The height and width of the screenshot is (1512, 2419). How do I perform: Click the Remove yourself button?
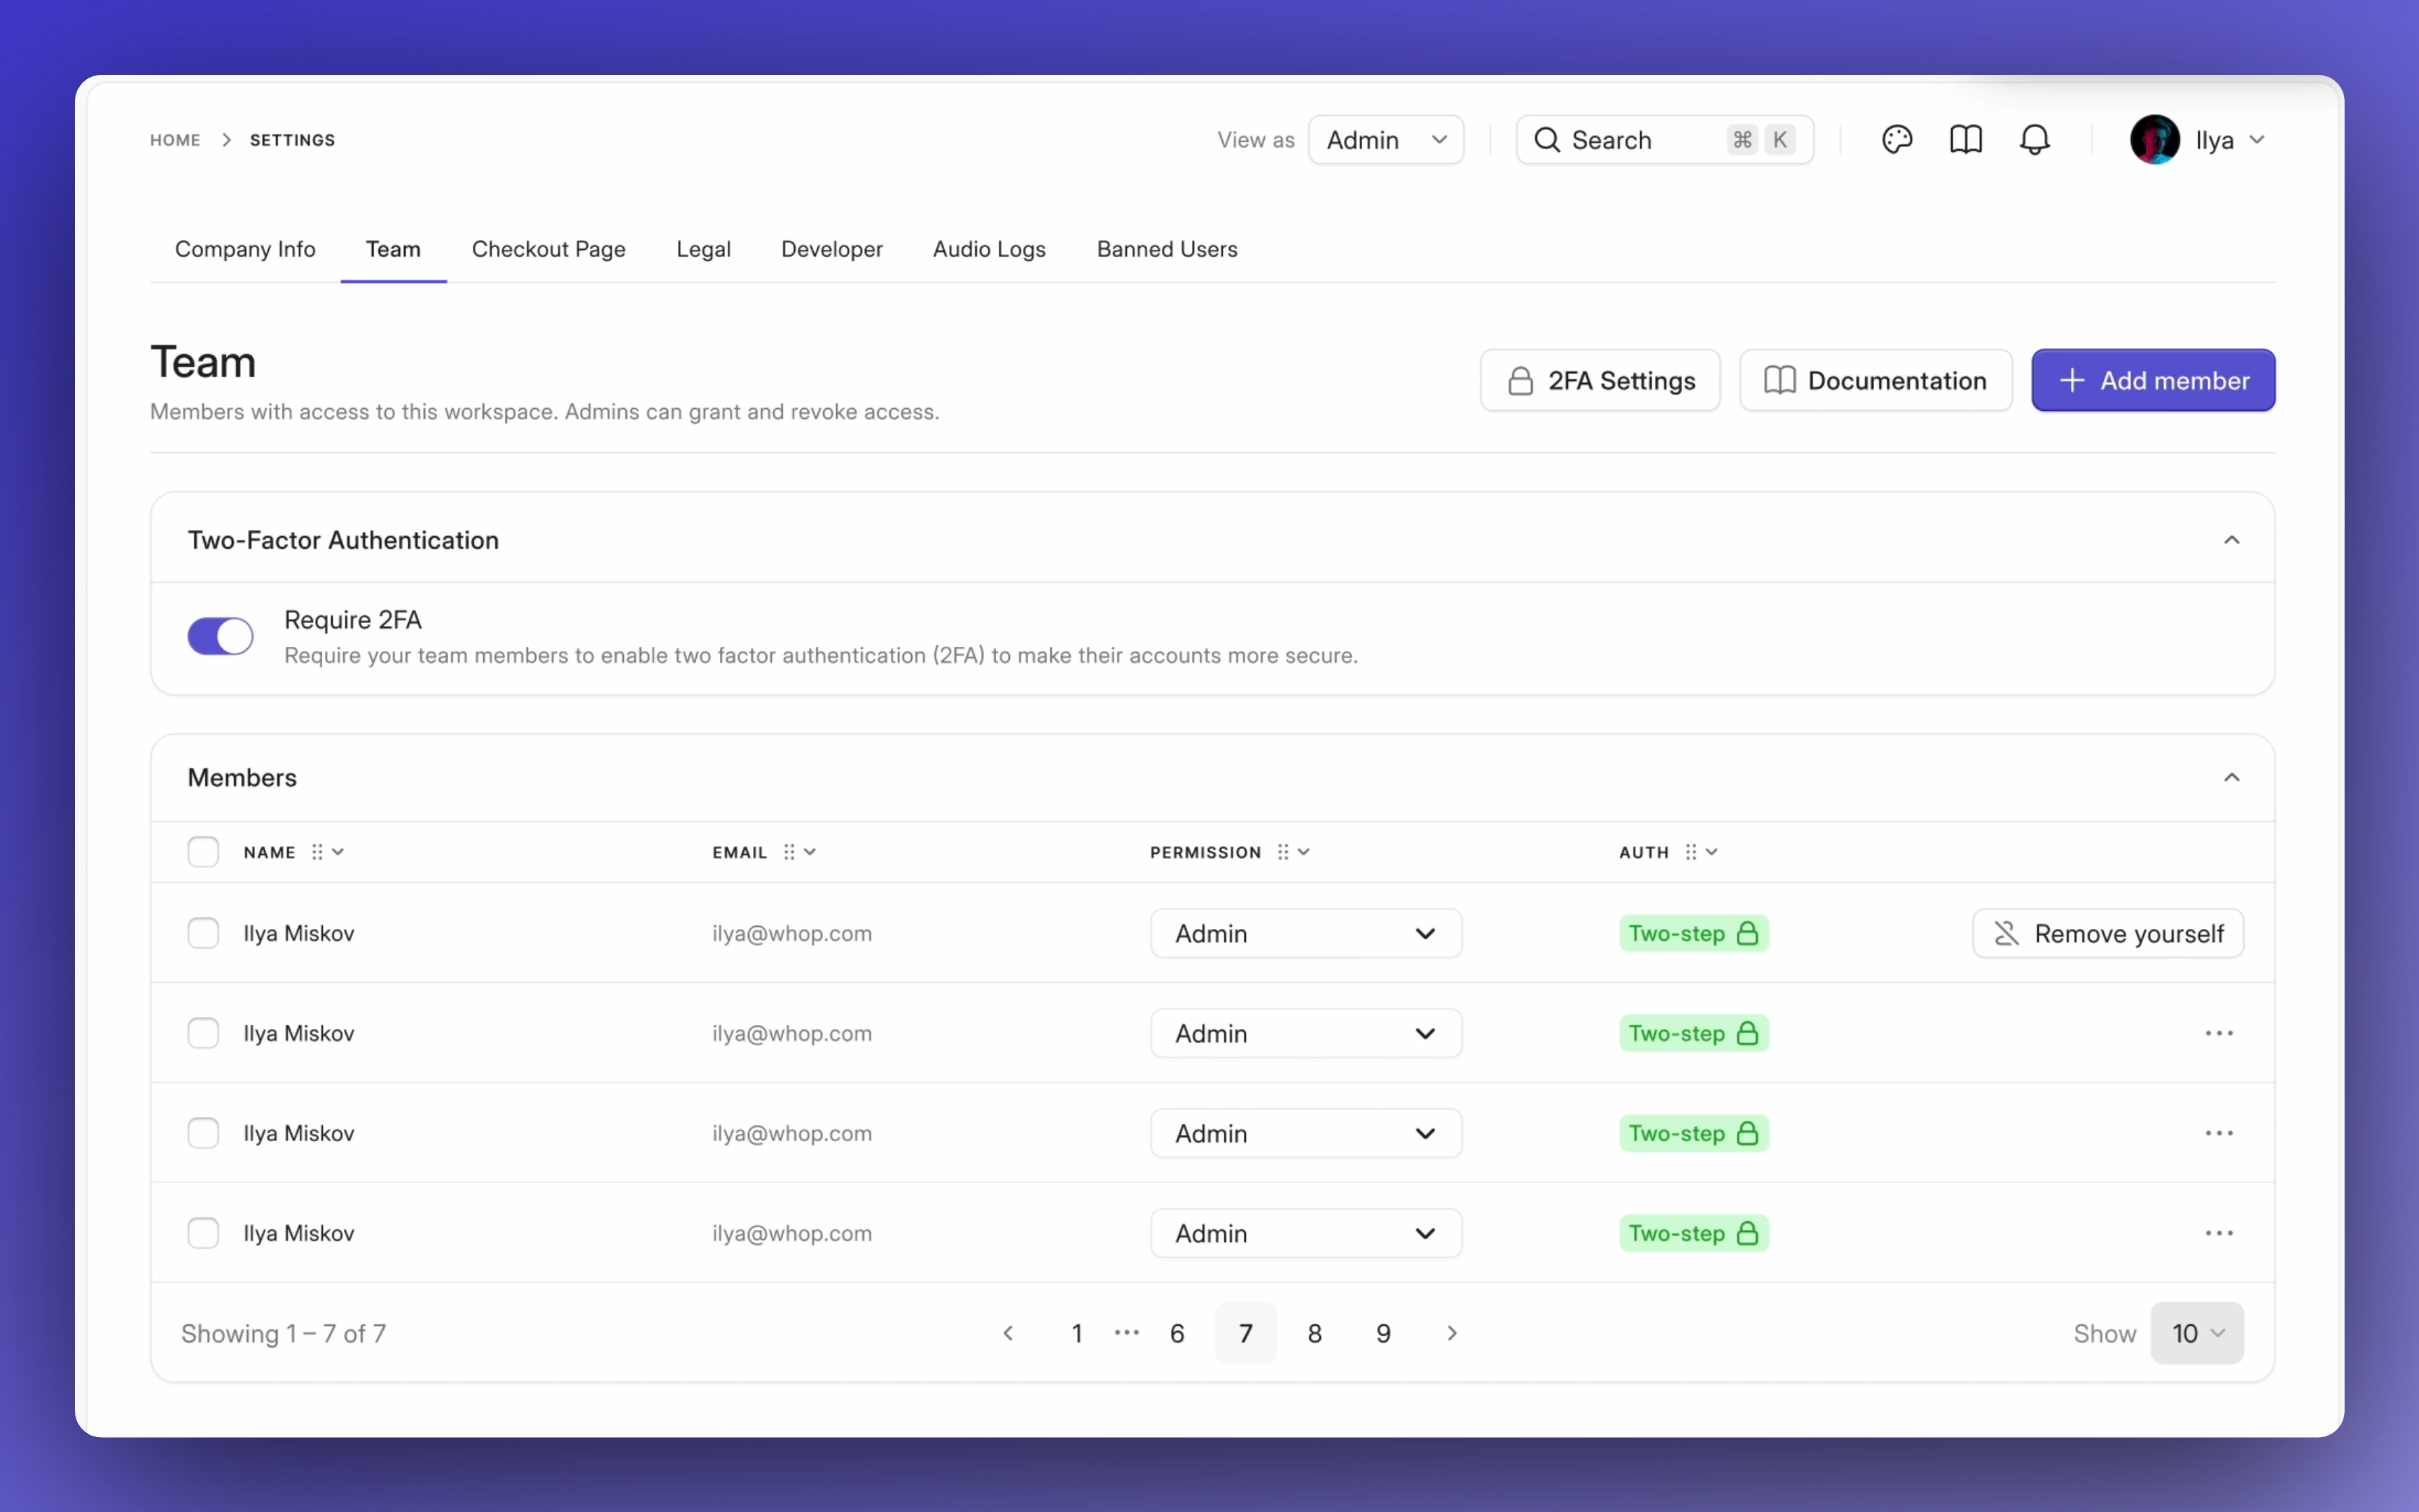[x=2108, y=933]
